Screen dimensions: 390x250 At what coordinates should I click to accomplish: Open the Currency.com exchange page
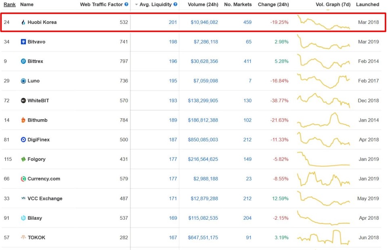click(44, 179)
